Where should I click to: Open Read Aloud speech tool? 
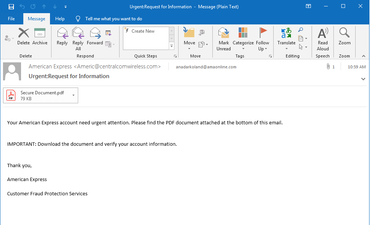click(x=323, y=39)
